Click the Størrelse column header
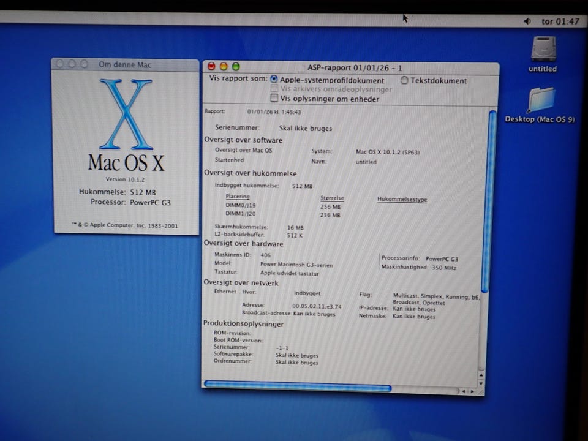 (332, 198)
